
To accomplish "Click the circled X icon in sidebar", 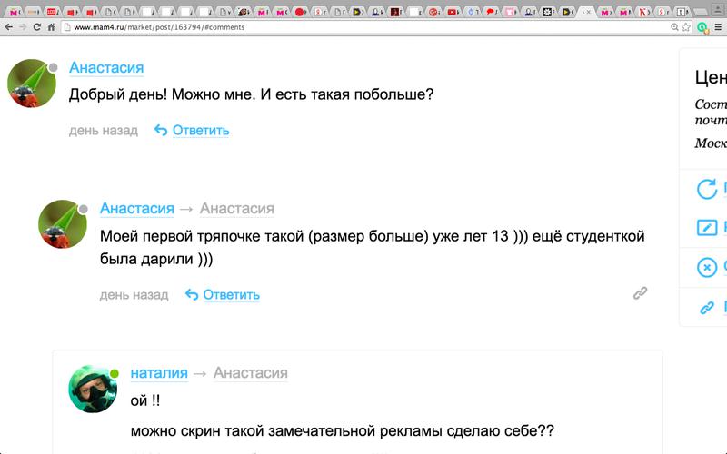I will [707, 267].
